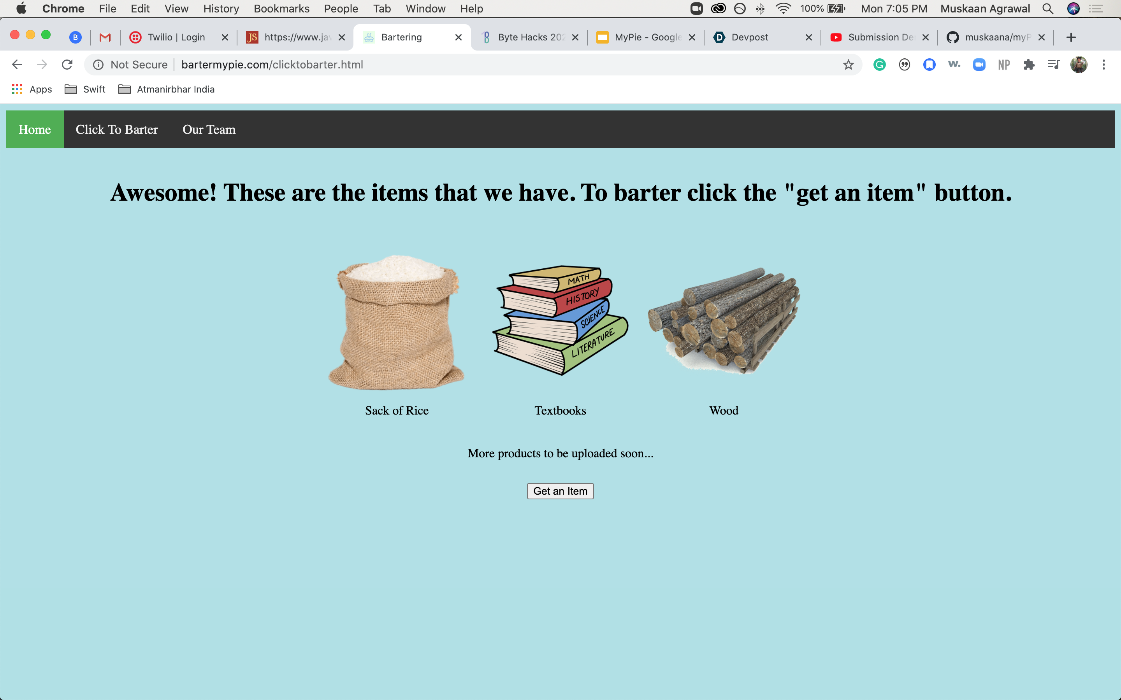Open the Gmail pinned tab
The width and height of the screenshot is (1121, 700).
point(105,37)
